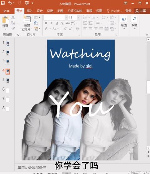Toggle Align Left paragraph button
150x174 pixels.
85,29
